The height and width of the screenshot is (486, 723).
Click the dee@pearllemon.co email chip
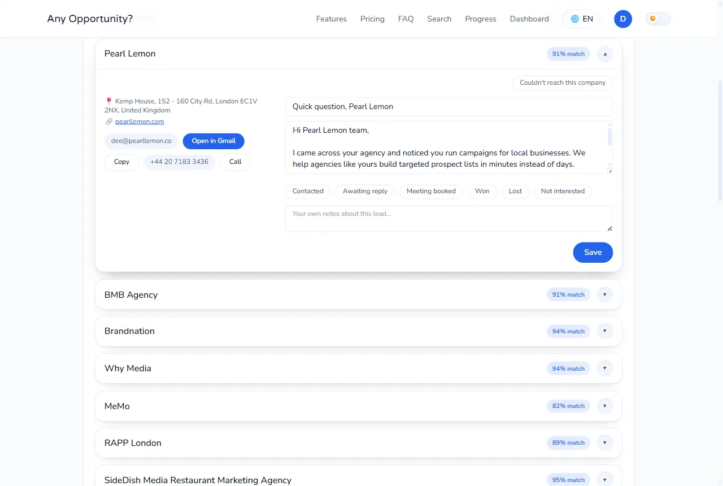tap(141, 141)
